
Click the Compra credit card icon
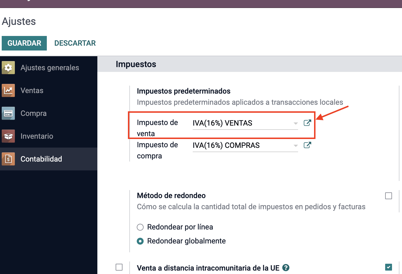[x=8, y=113]
